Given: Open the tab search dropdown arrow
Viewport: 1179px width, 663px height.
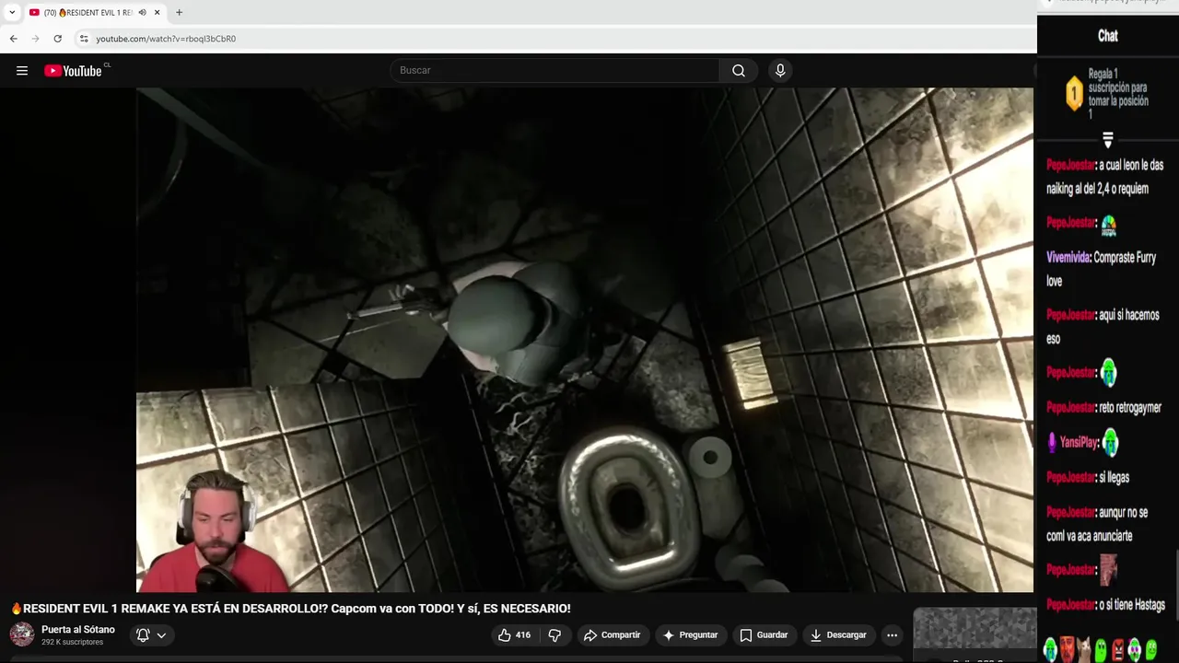Looking at the screenshot, I should (x=12, y=12).
